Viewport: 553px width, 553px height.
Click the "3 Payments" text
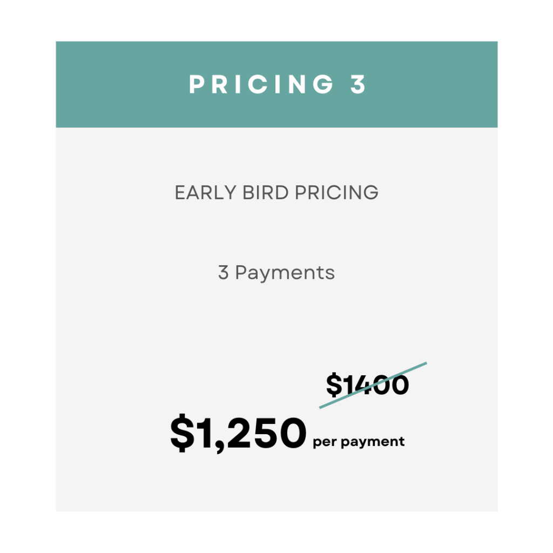point(276,273)
